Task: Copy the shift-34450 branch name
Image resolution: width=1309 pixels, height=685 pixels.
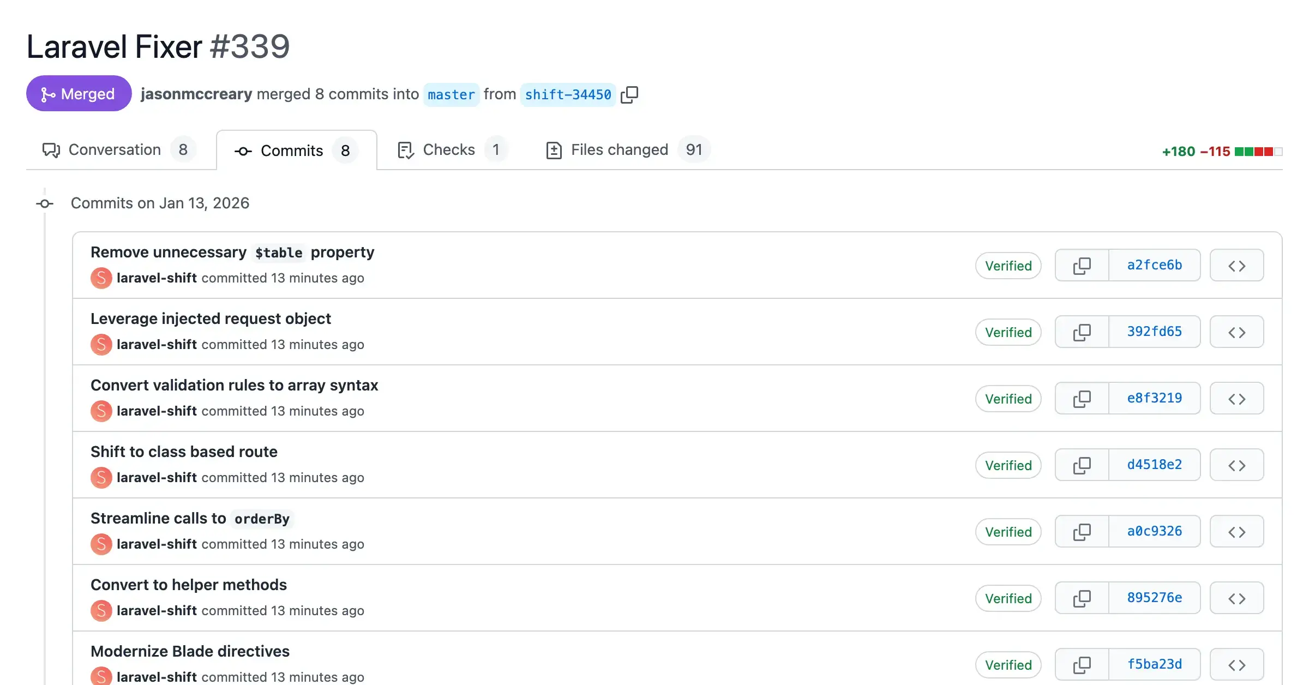Action: (x=630, y=94)
